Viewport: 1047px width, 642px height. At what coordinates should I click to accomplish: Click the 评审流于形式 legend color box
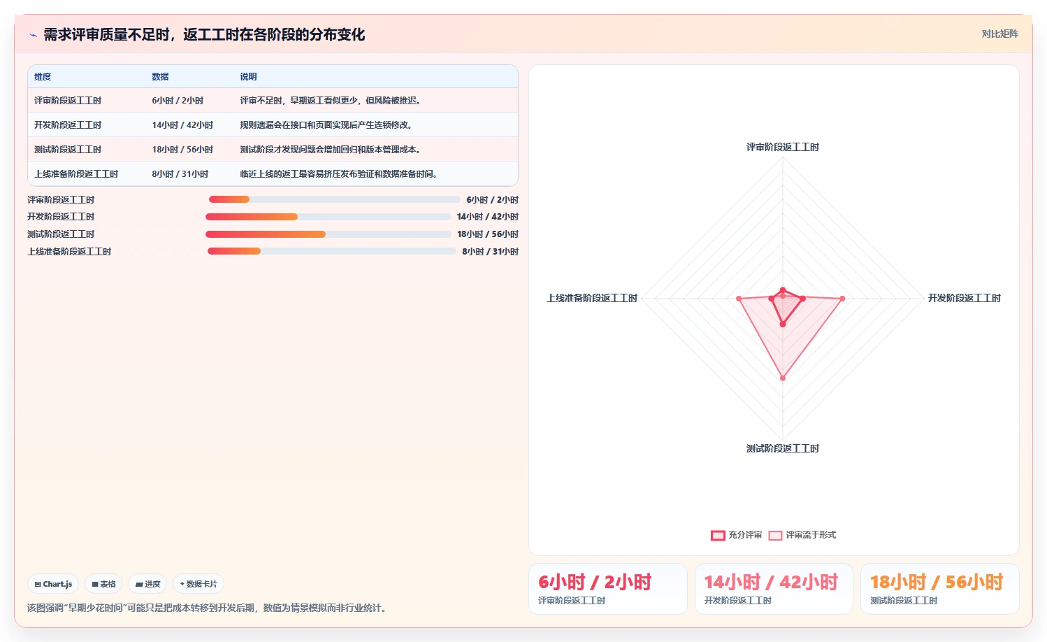click(775, 536)
